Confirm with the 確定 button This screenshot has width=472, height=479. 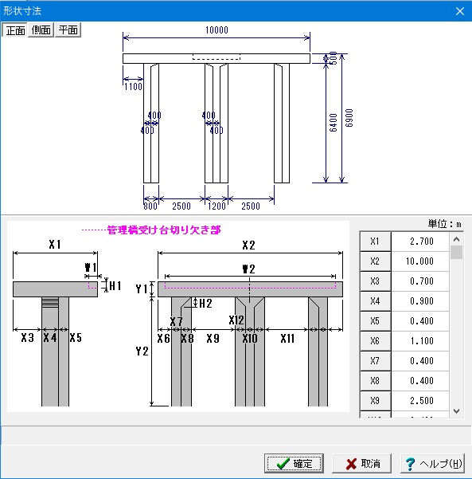(294, 463)
